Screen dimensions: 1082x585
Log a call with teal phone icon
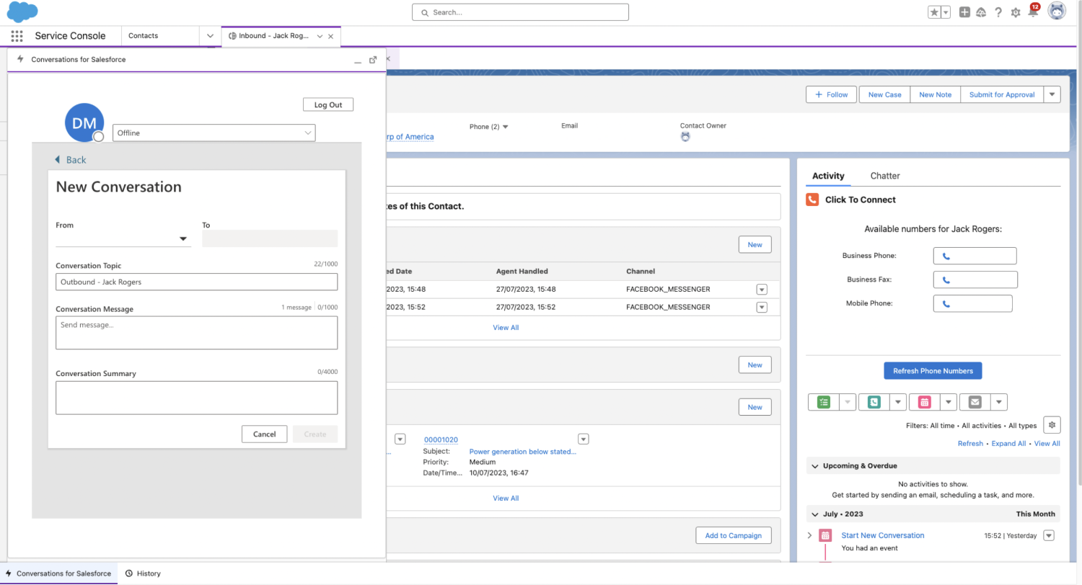tap(874, 402)
